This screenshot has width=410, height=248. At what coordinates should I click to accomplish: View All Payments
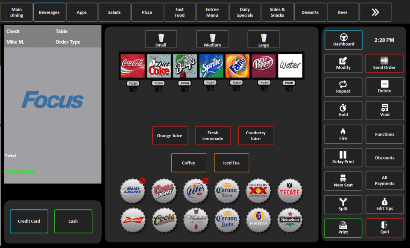click(x=384, y=180)
